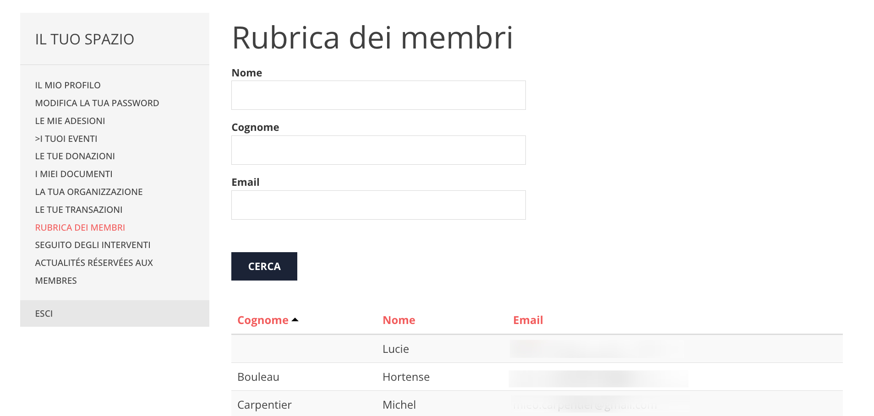Open Le Tue Donazioni page

coord(75,156)
